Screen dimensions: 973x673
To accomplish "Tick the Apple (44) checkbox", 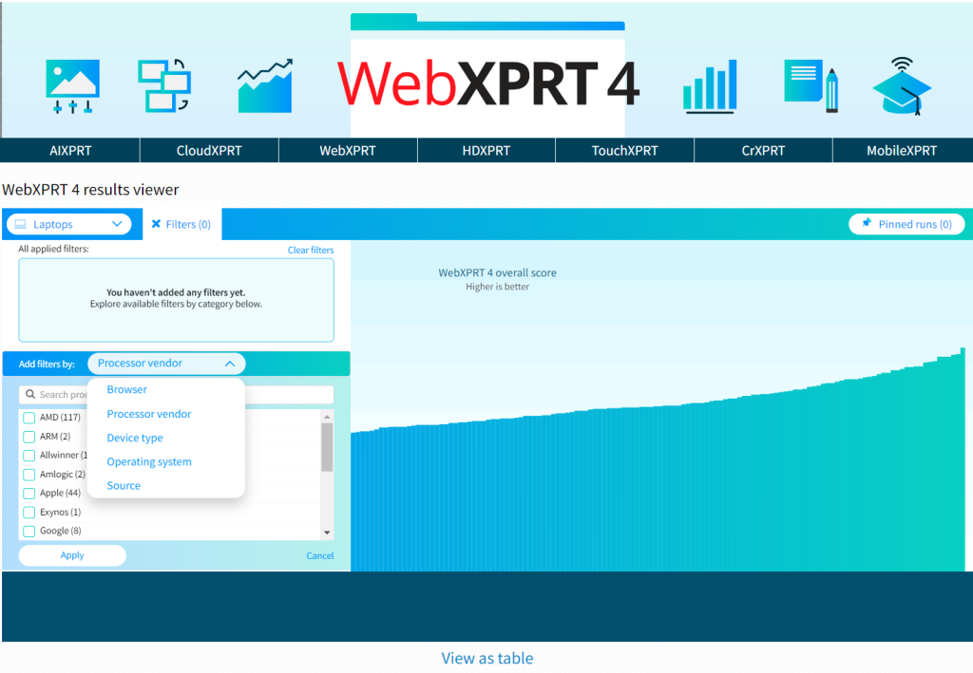I will tap(29, 494).
